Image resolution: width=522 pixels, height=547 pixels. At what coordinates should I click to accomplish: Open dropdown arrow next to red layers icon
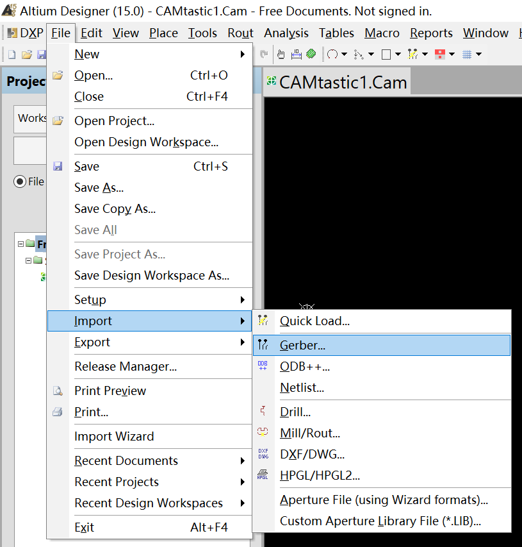click(452, 54)
